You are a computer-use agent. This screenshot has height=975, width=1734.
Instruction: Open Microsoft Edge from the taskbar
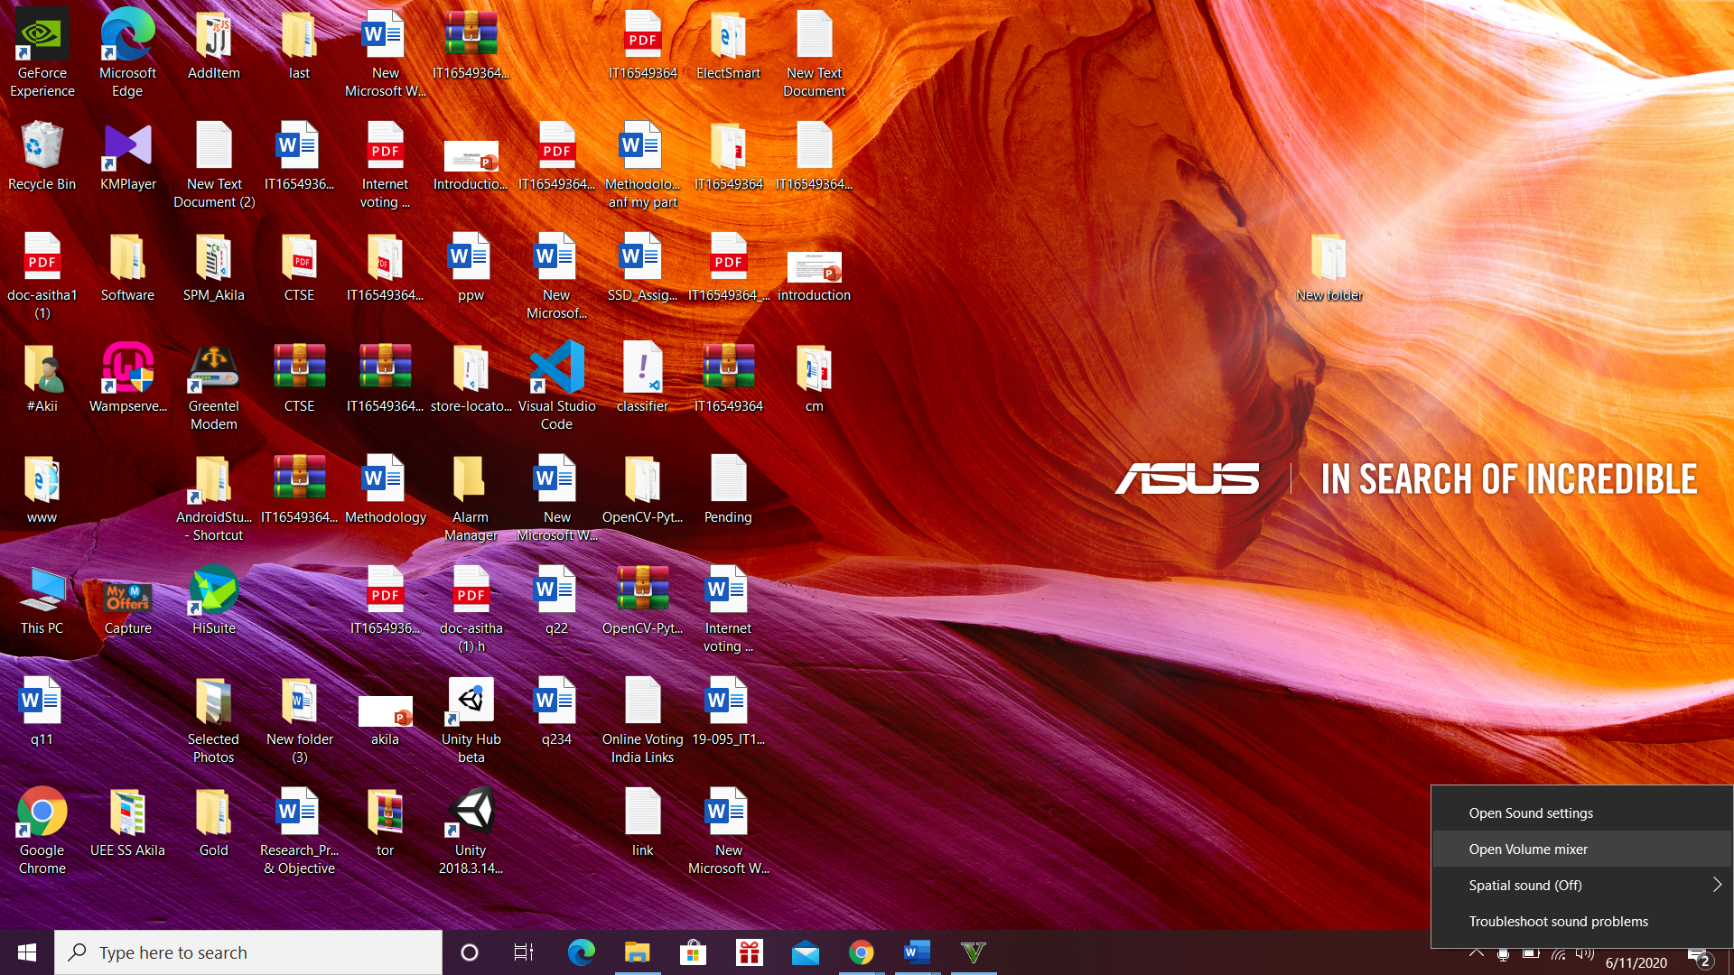pos(581,952)
